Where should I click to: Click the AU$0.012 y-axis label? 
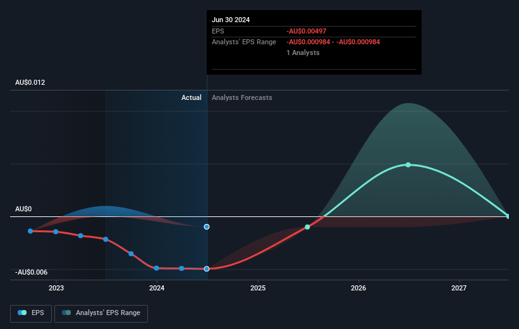[30, 82]
